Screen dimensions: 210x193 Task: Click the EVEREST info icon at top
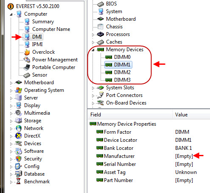coord(11,6)
